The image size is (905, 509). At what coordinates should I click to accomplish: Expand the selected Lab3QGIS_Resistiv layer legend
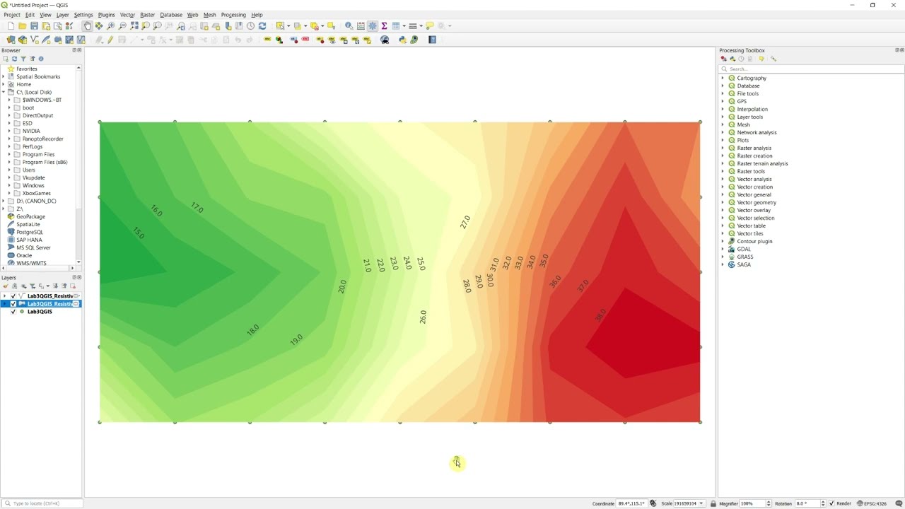tap(4, 303)
